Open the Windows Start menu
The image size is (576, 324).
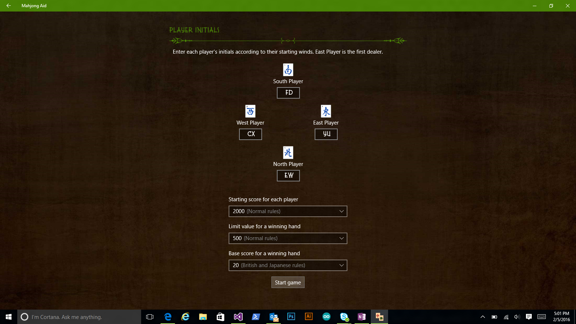[x=9, y=317]
